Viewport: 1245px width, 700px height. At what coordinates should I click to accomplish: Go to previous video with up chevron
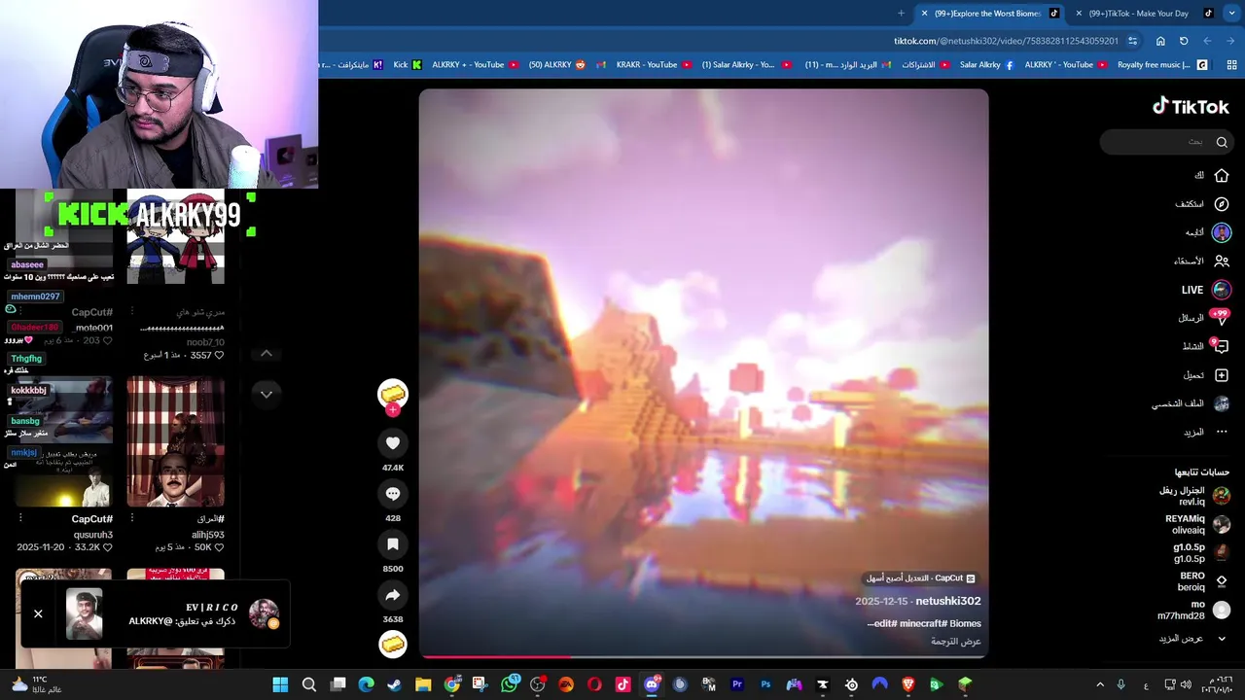coord(267,354)
